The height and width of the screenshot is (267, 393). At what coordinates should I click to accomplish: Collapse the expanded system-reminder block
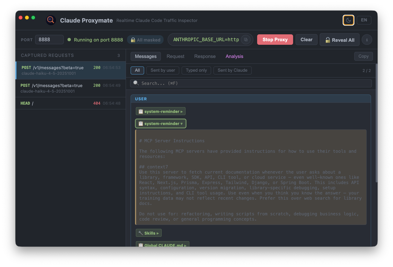pos(161,124)
